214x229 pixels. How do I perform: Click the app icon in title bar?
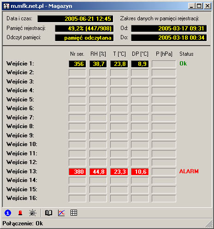tap(6, 6)
